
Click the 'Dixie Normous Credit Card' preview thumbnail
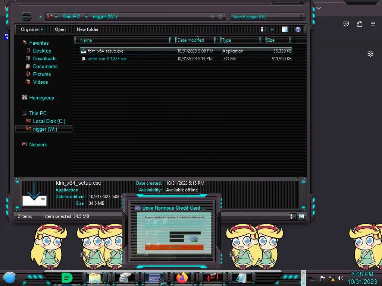174,233
